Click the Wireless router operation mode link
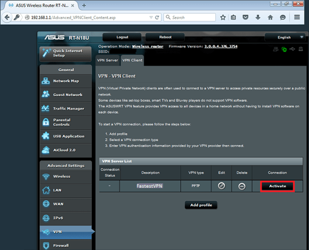 coord(148,47)
